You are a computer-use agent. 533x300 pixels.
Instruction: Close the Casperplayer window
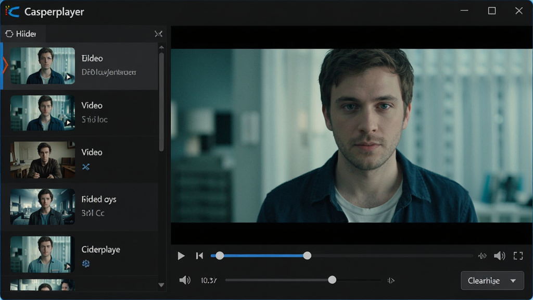click(519, 11)
